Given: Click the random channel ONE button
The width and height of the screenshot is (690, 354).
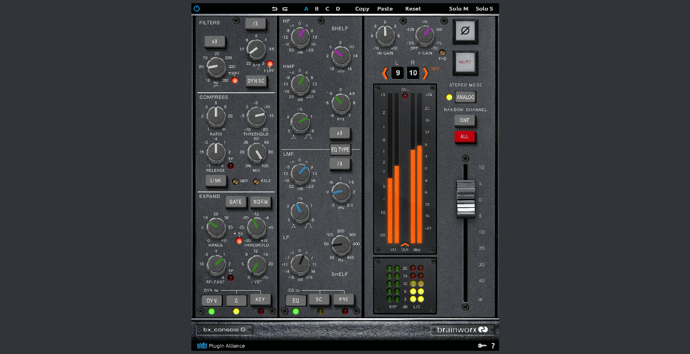Looking at the screenshot, I should coord(465,121).
